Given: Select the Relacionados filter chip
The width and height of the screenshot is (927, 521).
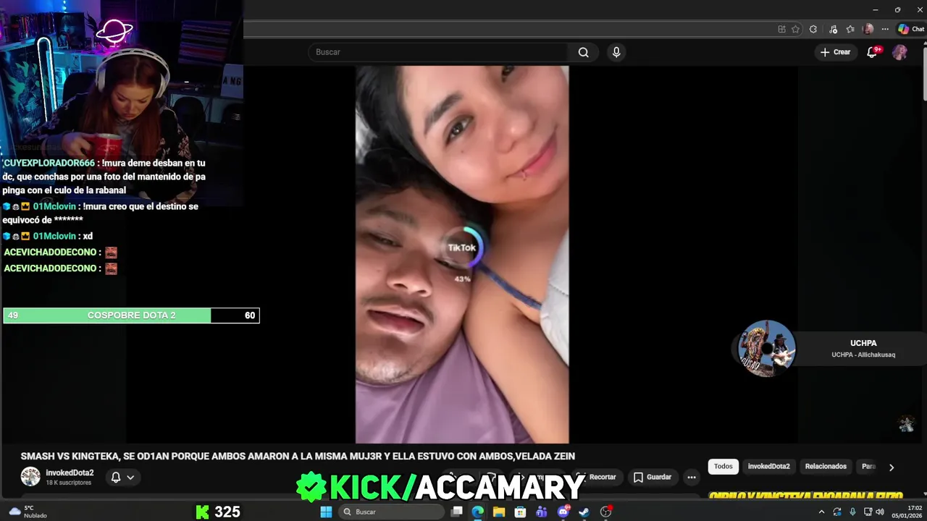Looking at the screenshot, I should pos(826,467).
